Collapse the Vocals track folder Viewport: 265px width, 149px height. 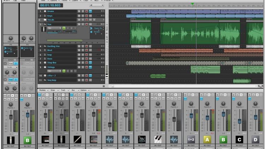pyautogui.click(x=39, y=20)
